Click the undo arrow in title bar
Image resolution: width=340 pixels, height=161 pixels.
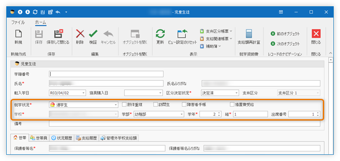tap(58, 12)
